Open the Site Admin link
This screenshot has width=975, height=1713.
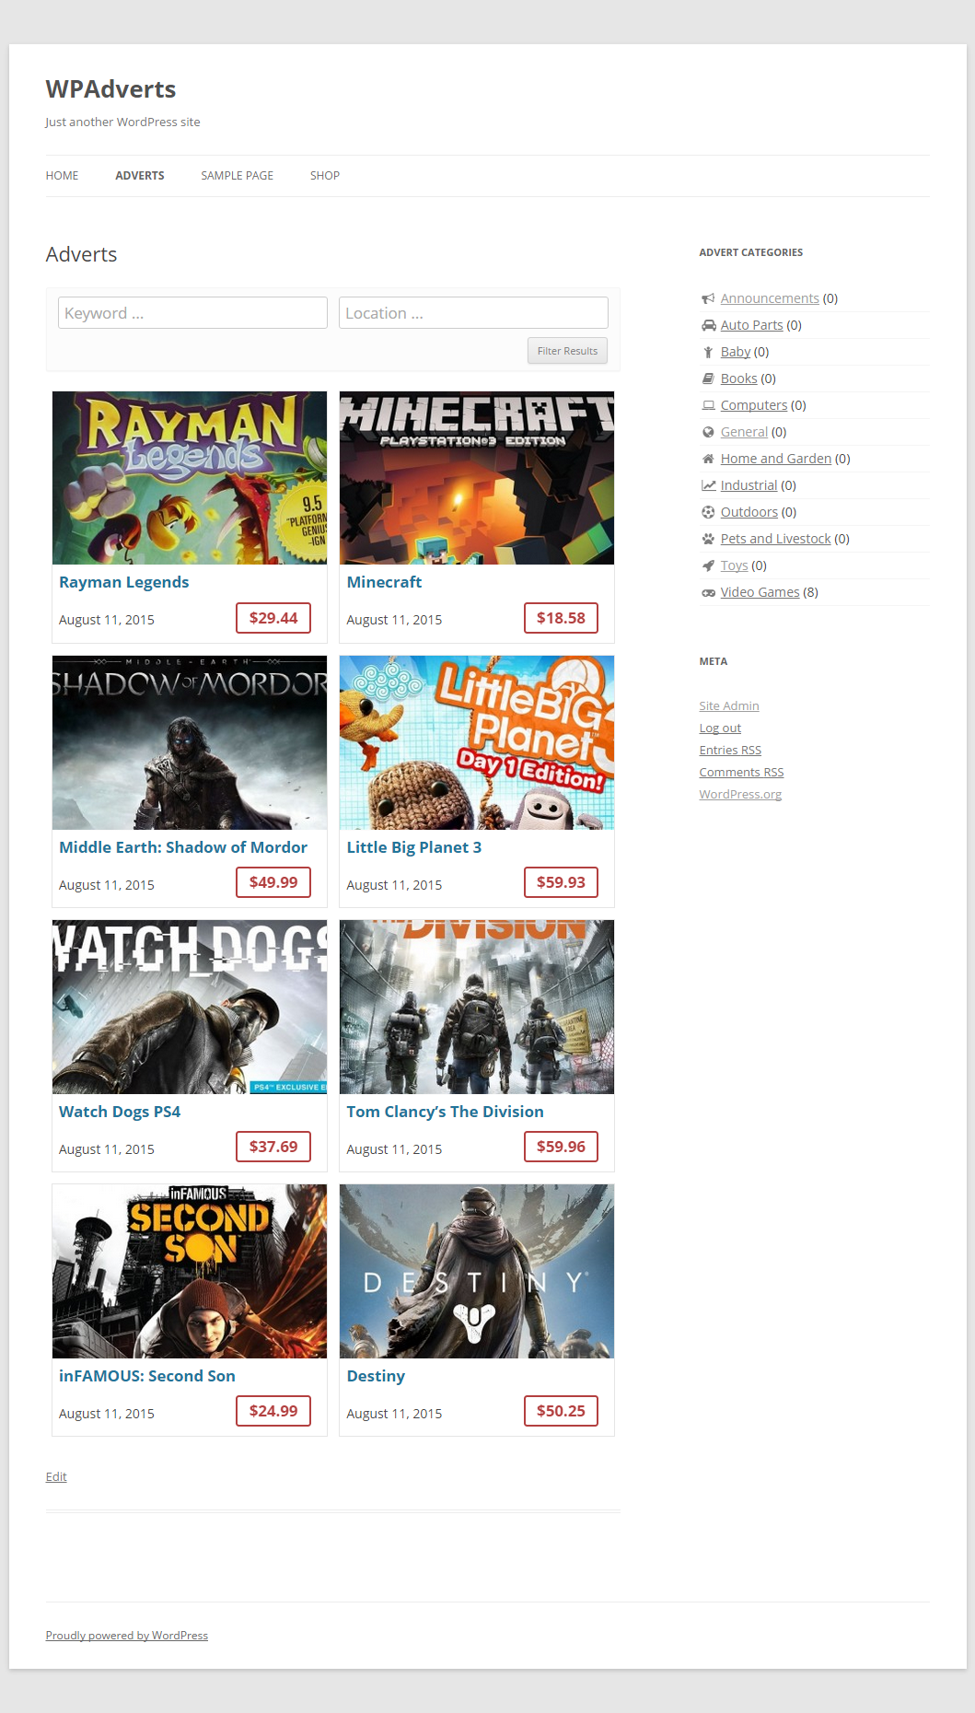click(x=729, y=706)
